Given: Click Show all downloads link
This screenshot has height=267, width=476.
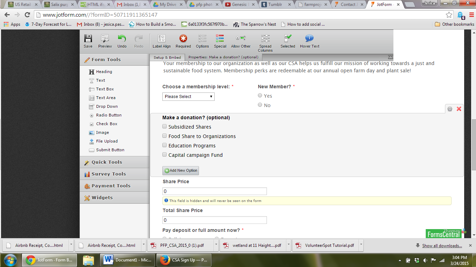Looking at the screenshot, I should tap(442, 245).
